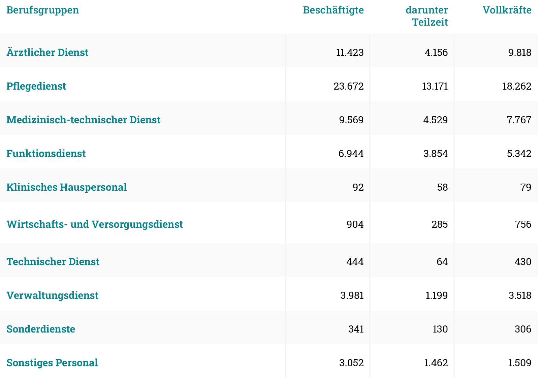Screen dimensions: 539x378
Task: Select Funktionsdienst Teilzeit value 3.854
Action: tap(436, 154)
